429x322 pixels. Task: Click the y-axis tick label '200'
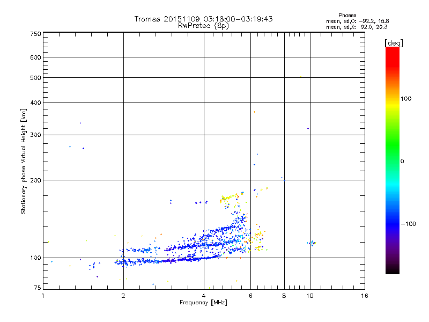(x=35, y=180)
